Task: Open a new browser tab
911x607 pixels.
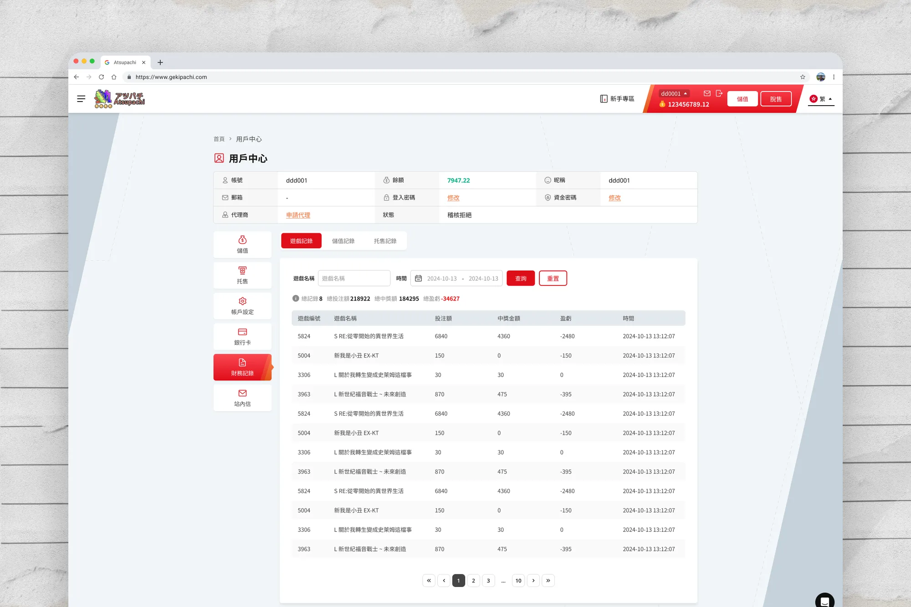Action: (160, 62)
